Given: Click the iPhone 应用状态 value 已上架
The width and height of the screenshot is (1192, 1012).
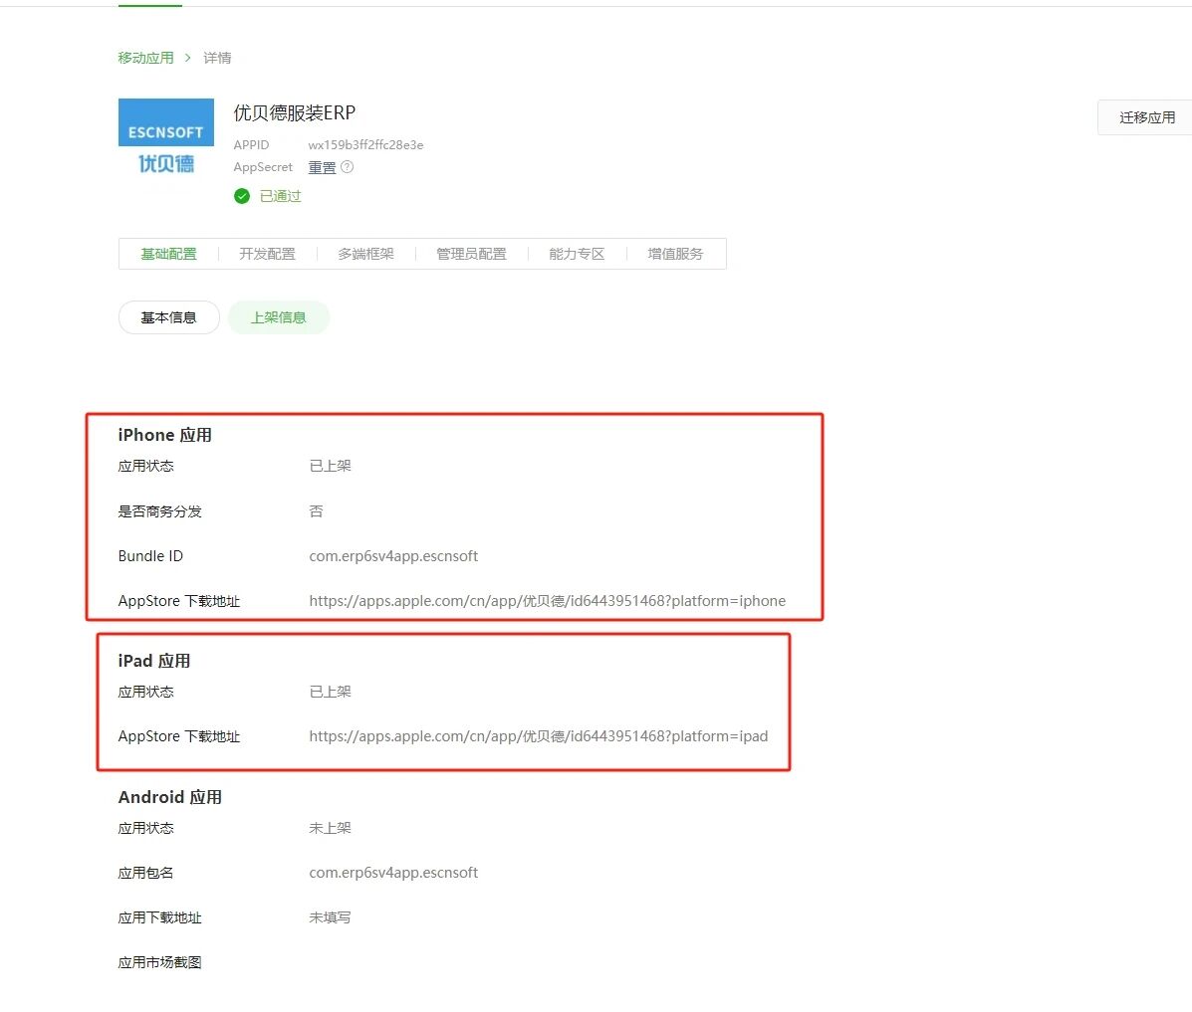Looking at the screenshot, I should click(x=330, y=466).
